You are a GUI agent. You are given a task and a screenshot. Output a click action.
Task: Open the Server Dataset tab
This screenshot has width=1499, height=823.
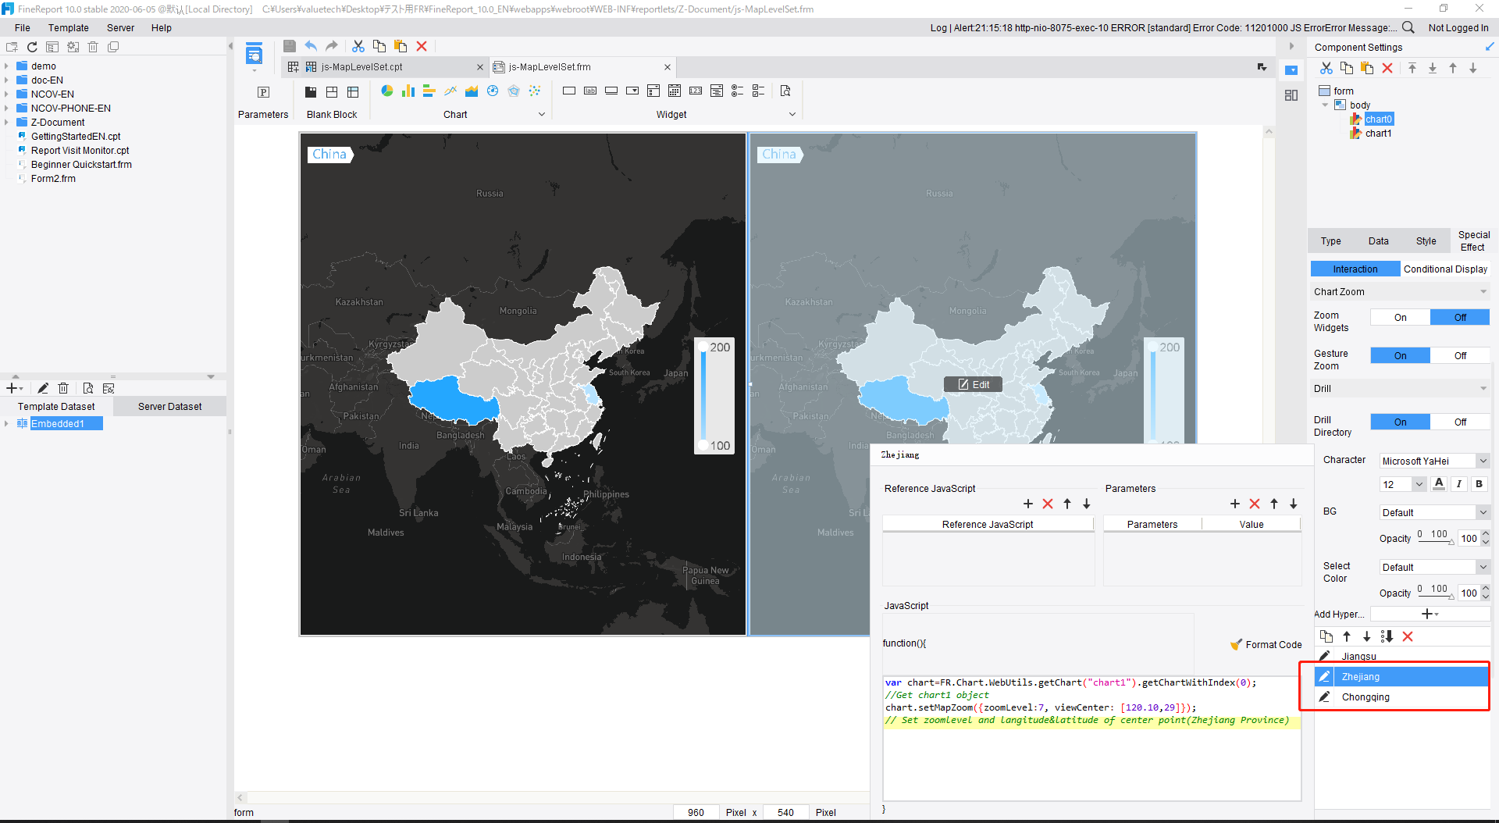[x=169, y=406]
